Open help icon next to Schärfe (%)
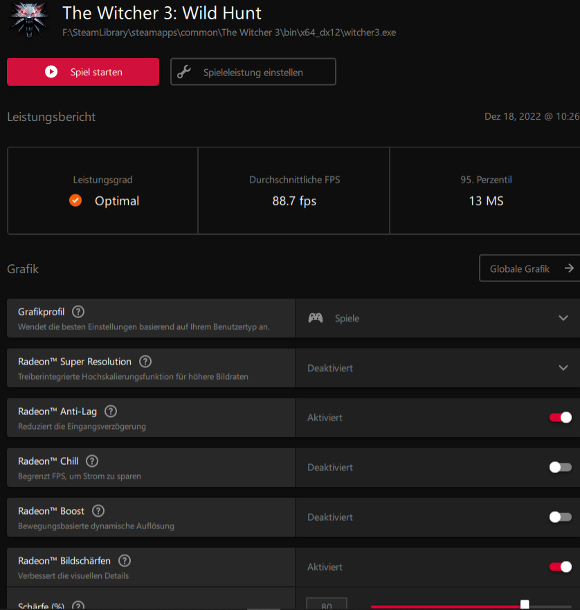 coord(78,606)
